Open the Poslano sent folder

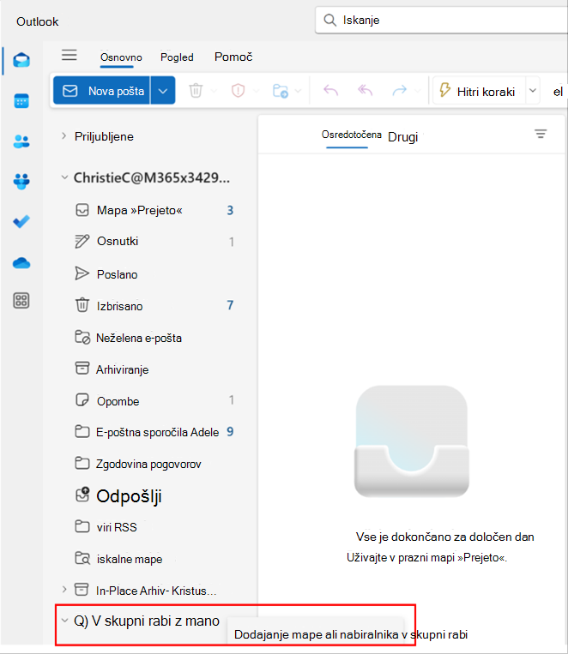click(x=154, y=274)
